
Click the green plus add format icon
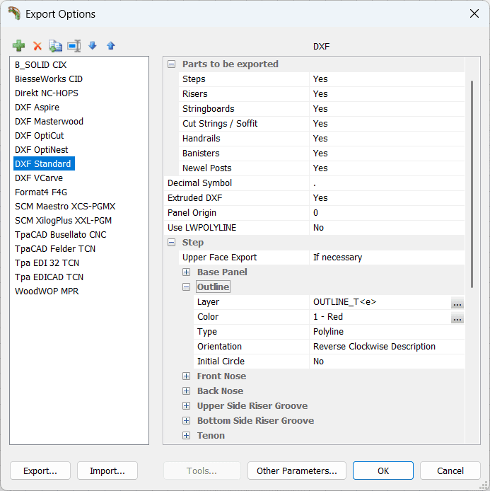pos(19,46)
